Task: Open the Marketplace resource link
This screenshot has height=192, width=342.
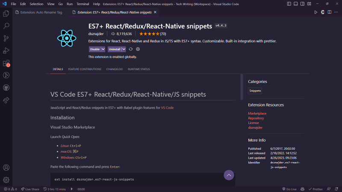Action: point(257,113)
